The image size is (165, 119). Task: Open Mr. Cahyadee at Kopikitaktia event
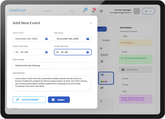click(136, 59)
